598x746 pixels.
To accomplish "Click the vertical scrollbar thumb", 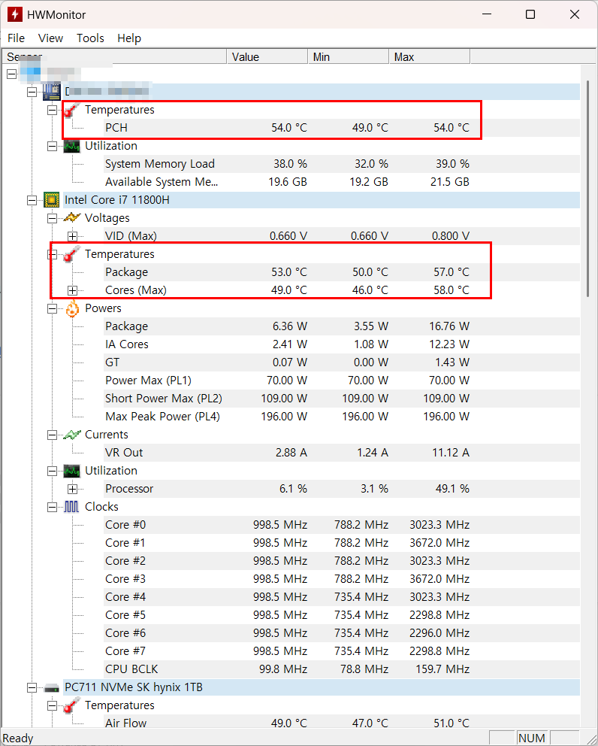I will (588, 189).
